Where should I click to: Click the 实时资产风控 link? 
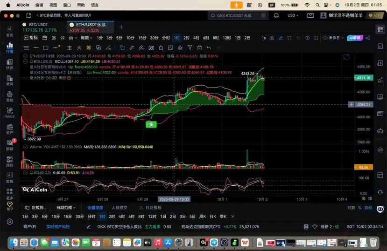[58, 227]
